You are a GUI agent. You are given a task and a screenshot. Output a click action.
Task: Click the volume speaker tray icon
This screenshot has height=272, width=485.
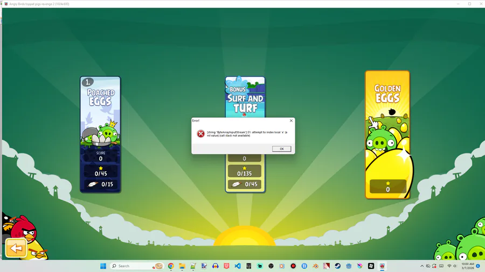[x=455, y=266]
